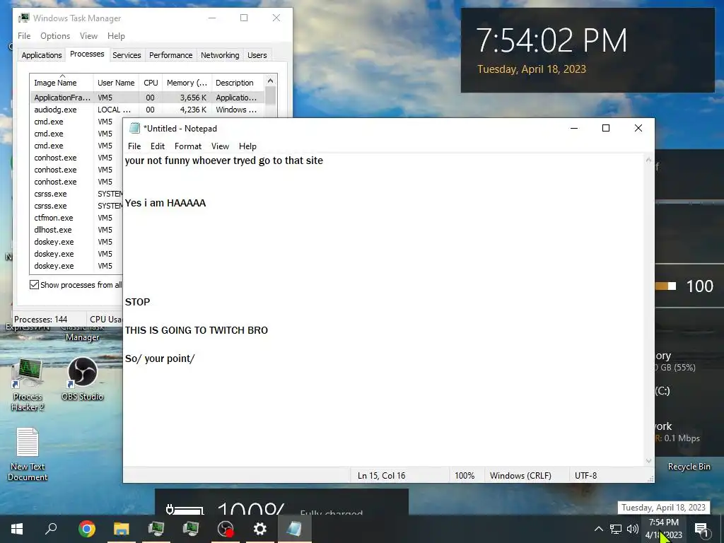Open Notepad Edit menu

click(158, 146)
